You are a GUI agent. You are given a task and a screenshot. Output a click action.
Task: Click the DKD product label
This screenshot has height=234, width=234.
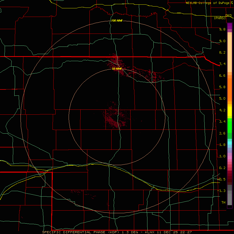229,16
